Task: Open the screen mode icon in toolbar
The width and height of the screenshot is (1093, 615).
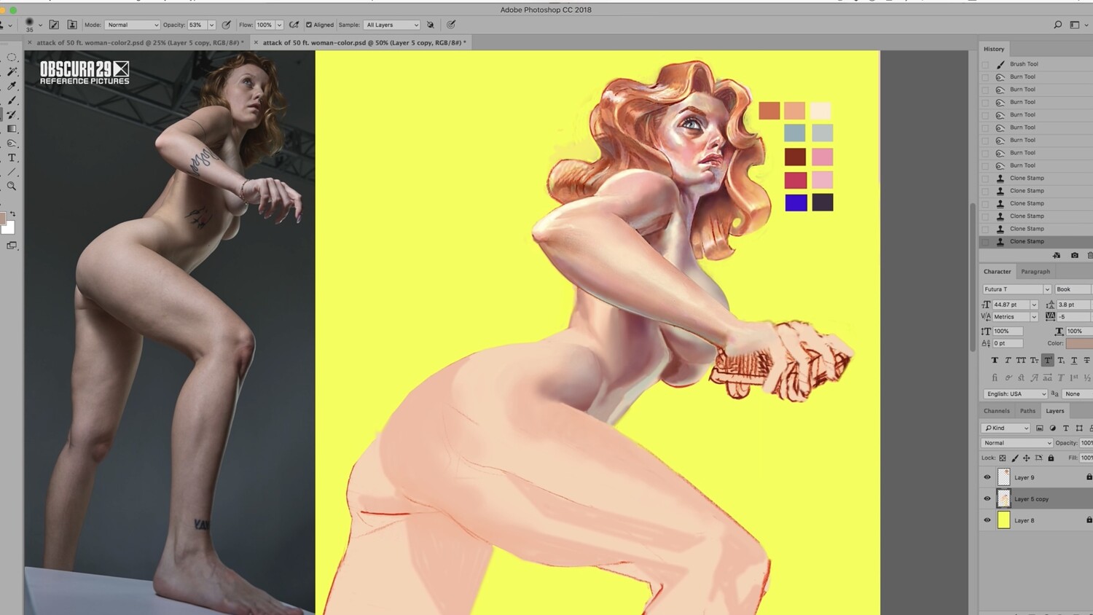Action: pyautogui.click(x=12, y=246)
